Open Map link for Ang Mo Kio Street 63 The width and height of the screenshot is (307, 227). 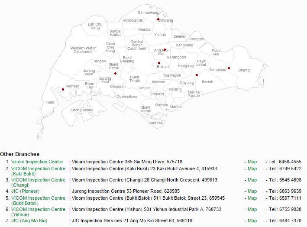tap(252, 221)
